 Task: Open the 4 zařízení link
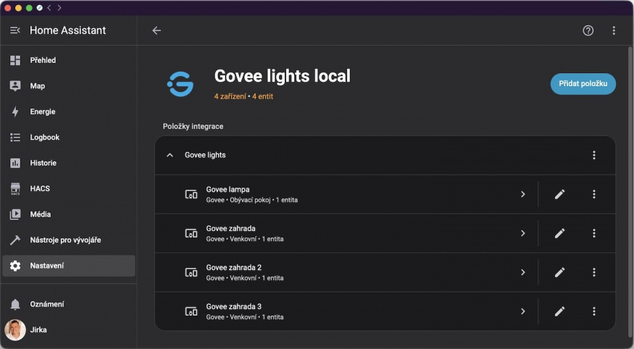(x=230, y=96)
